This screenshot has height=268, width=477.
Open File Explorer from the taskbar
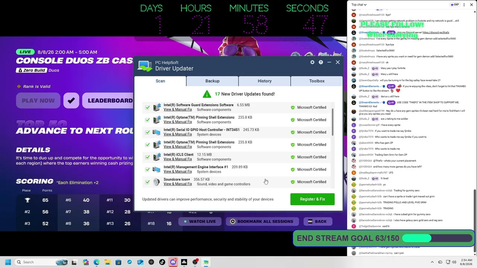(x=107, y=262)
